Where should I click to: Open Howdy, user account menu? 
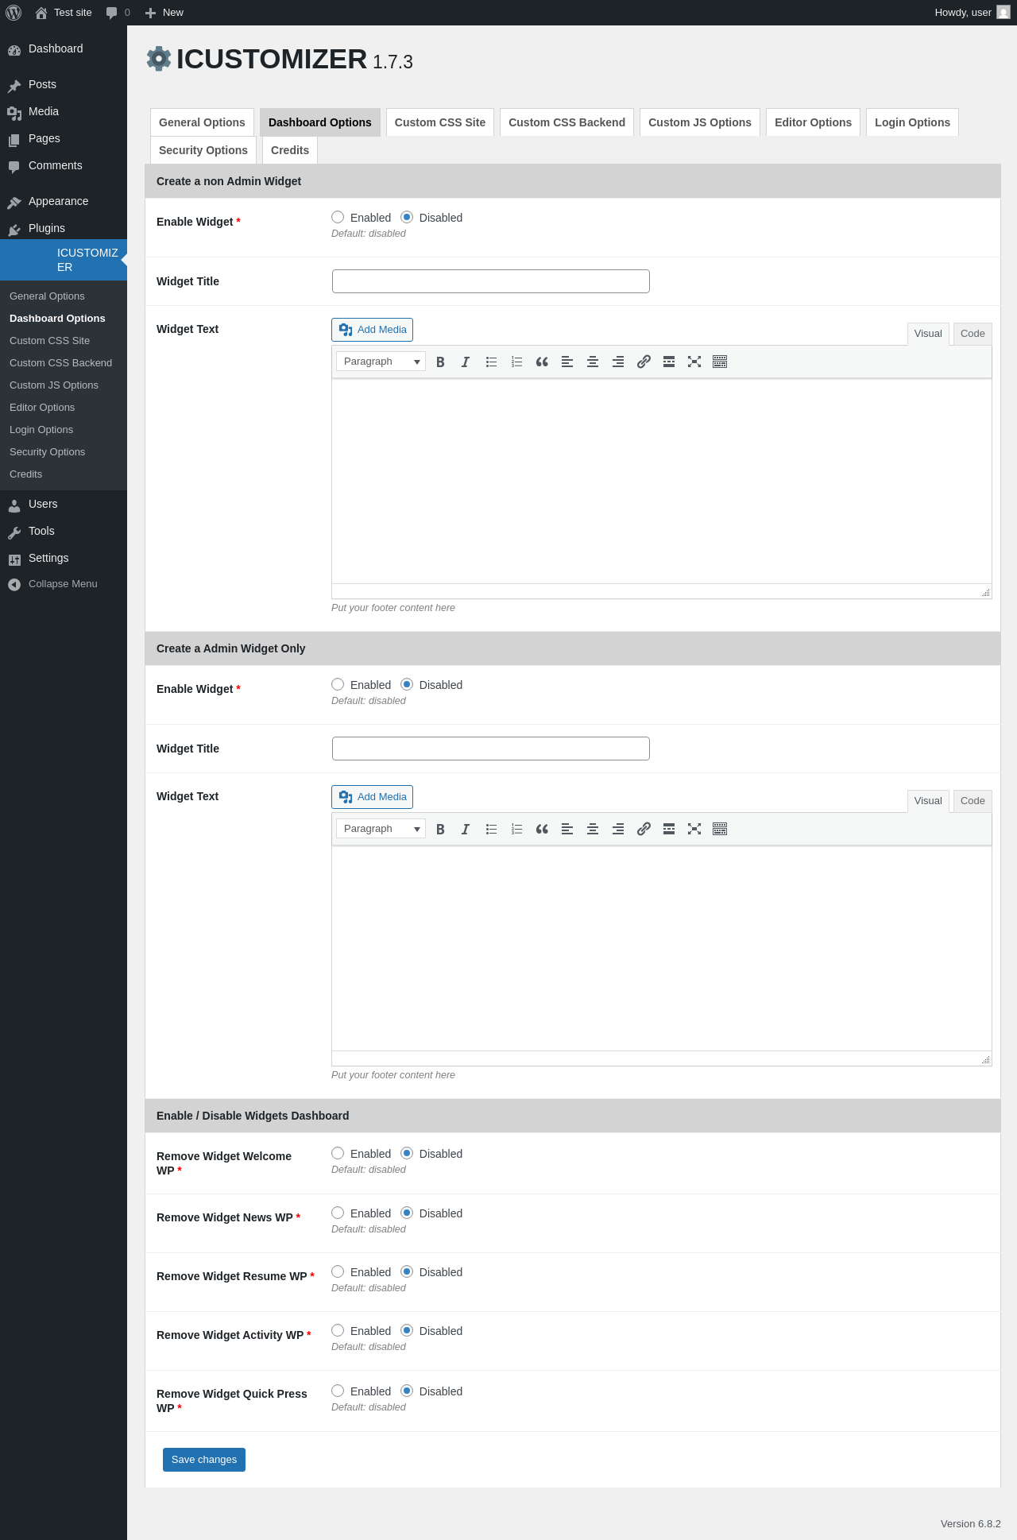click(x=973, y=13)
